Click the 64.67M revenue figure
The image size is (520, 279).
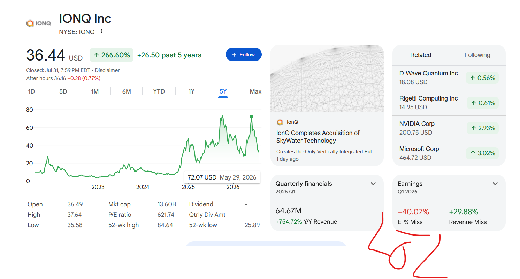click(289, 210)
